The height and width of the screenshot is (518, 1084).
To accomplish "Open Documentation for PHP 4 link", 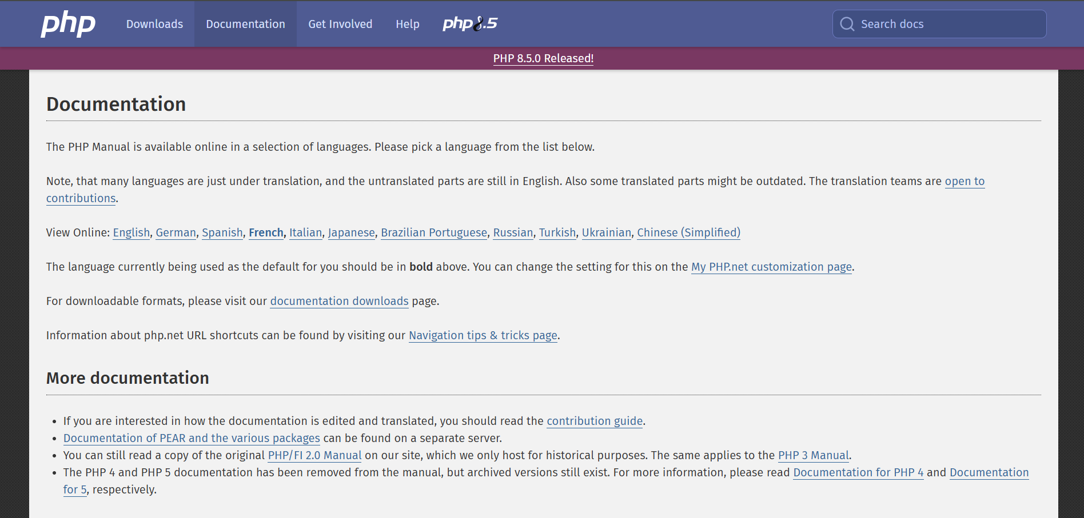I will coord(858,472).
